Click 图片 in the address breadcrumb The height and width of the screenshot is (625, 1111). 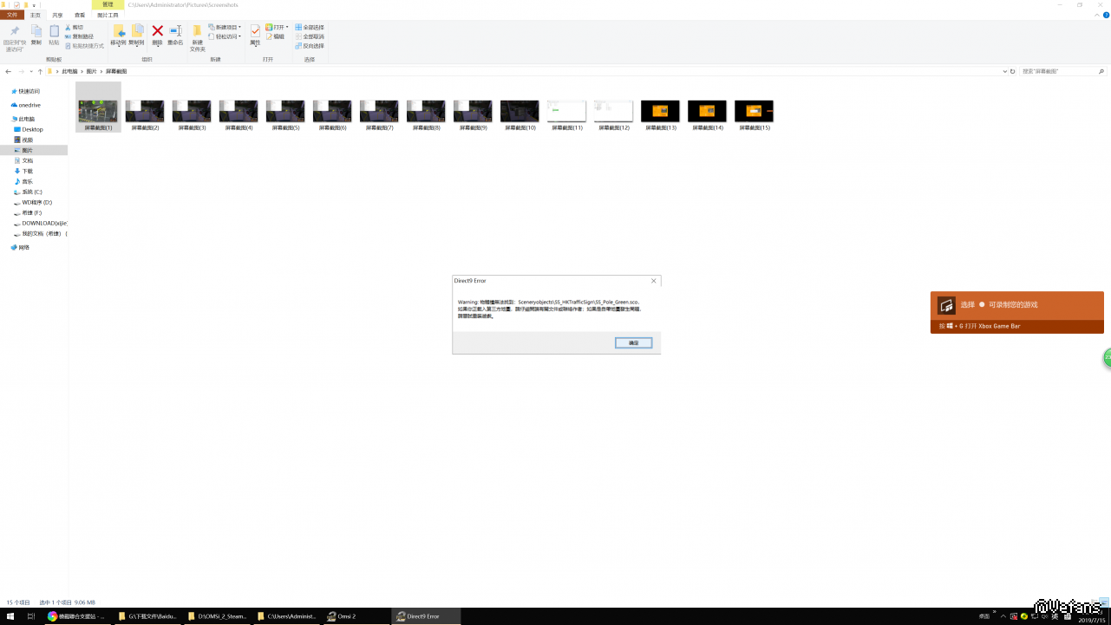[x=92, y=71]
